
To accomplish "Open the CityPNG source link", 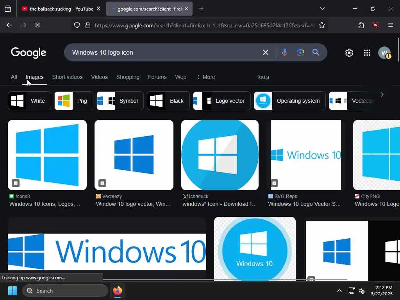I will click(367, 196).
